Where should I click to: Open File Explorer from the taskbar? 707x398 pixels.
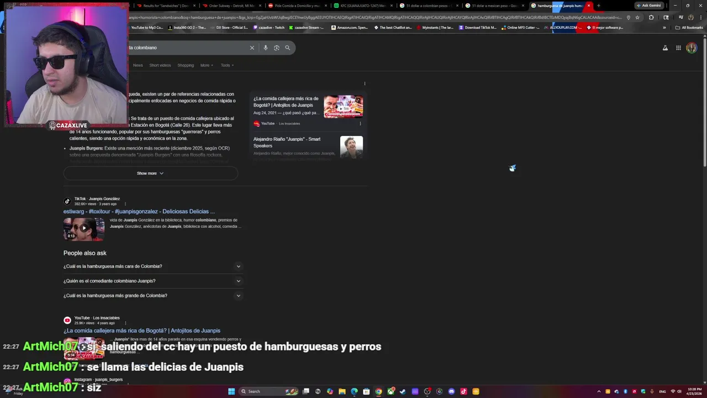pos(342,391)
